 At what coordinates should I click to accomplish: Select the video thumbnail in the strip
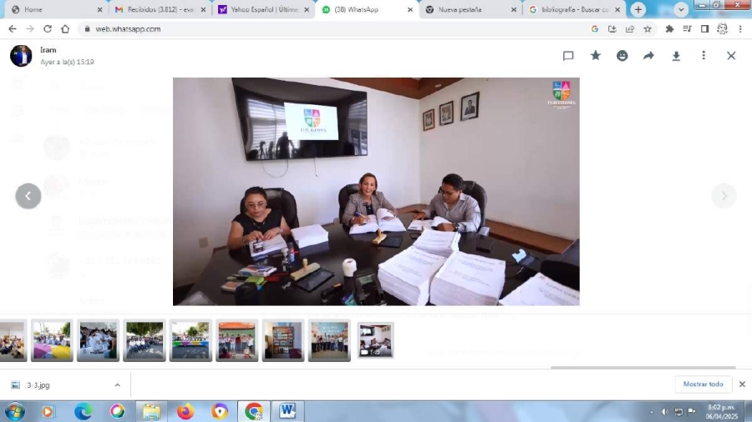[x=375, y=340]
